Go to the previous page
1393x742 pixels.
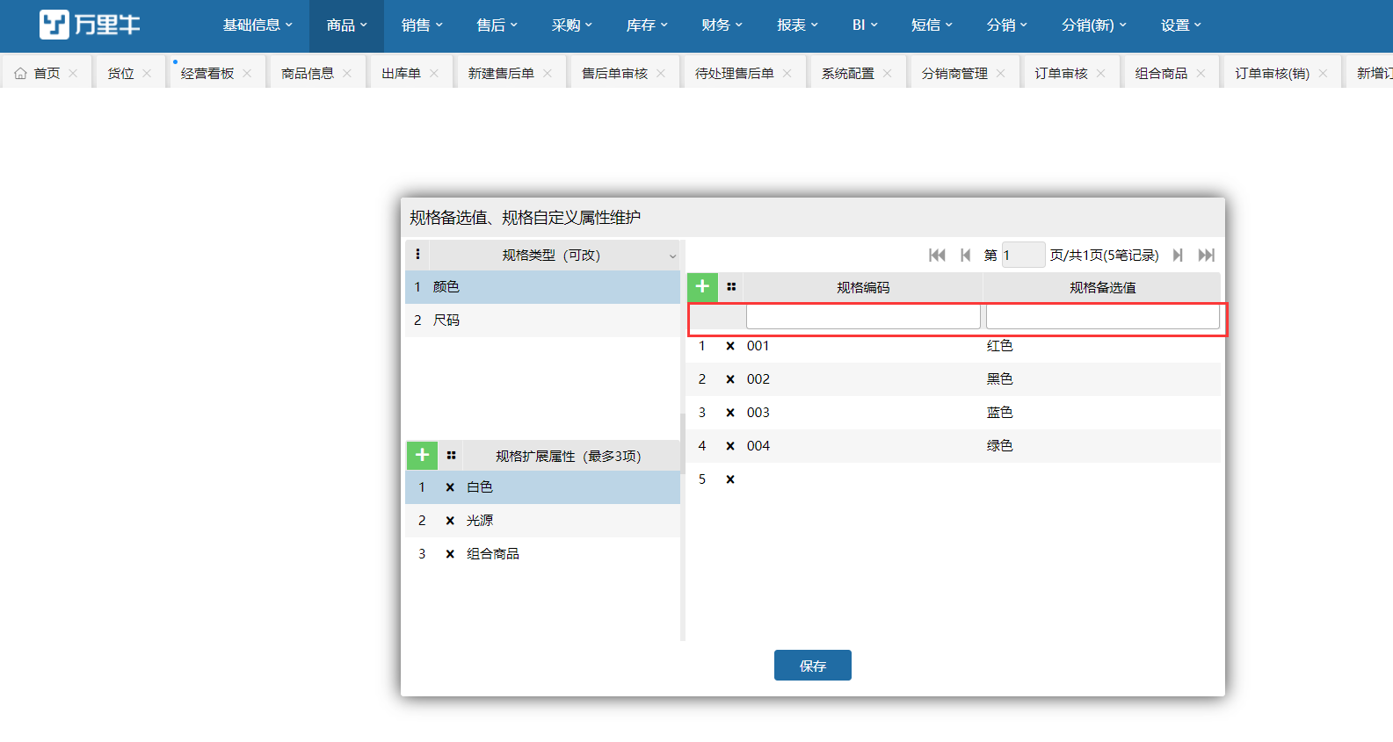click(966, 255)
